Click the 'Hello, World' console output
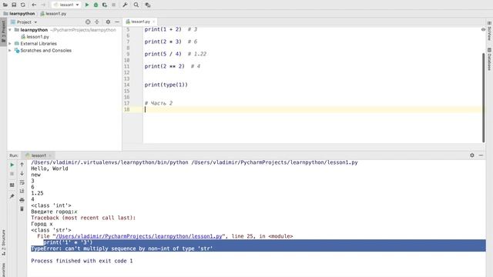The image size is (493, 277). 49,169
